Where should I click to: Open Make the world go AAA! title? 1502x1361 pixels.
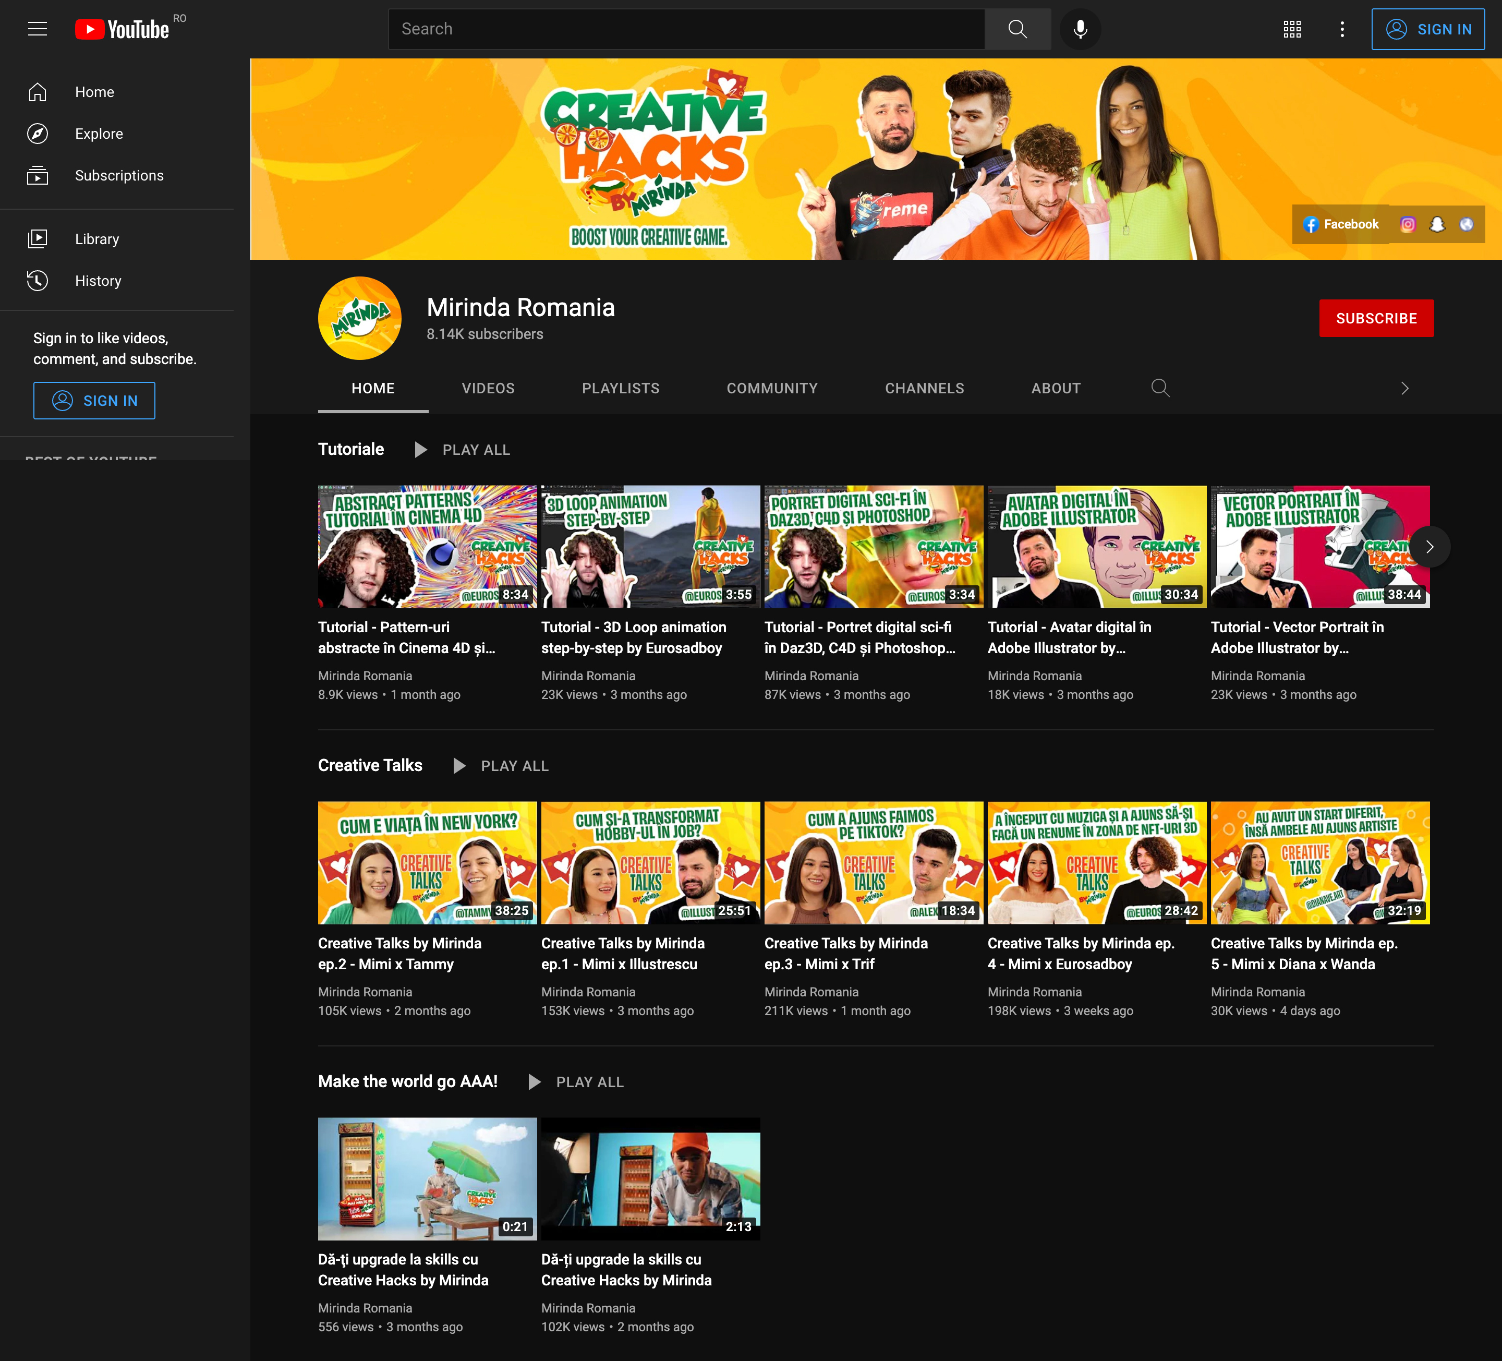click(x=407, y=1081)
